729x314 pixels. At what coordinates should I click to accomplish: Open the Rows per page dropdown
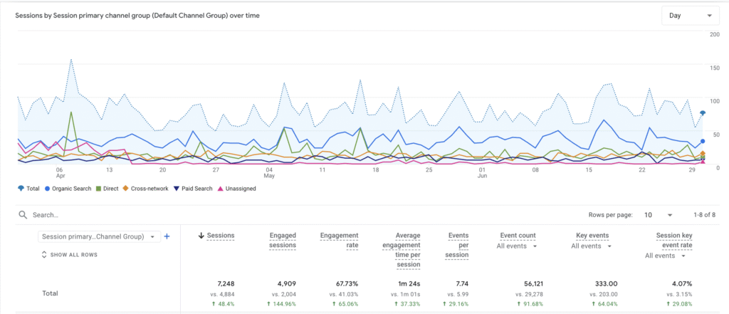click(x=658, y=214)
